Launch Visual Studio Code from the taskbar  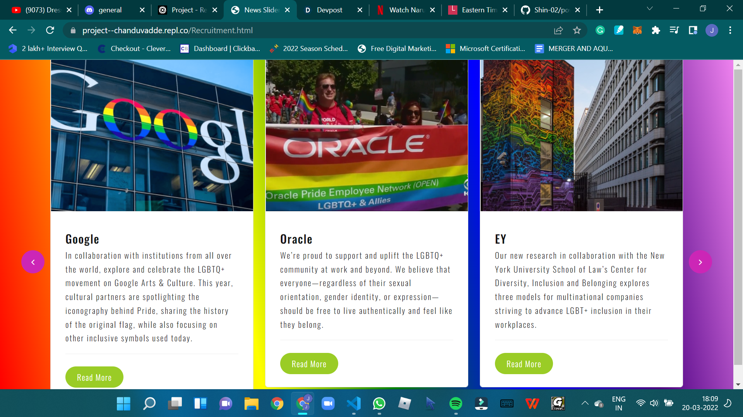353,403
